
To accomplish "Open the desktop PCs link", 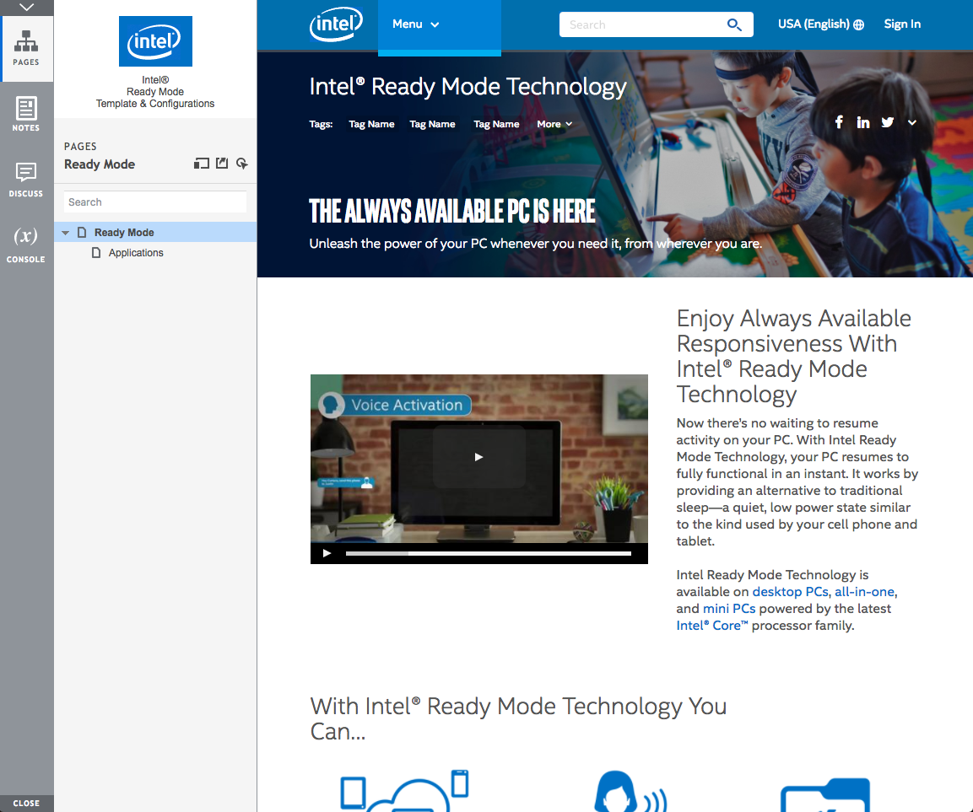I will [x=790, y=591].
